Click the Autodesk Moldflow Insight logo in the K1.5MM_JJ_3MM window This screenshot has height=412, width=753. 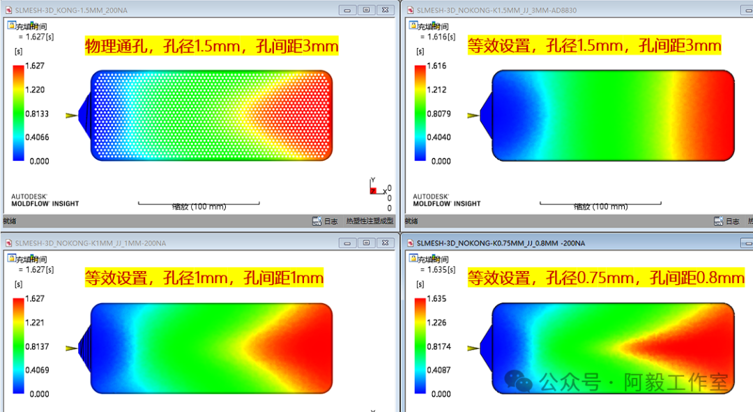coord(447,200)
